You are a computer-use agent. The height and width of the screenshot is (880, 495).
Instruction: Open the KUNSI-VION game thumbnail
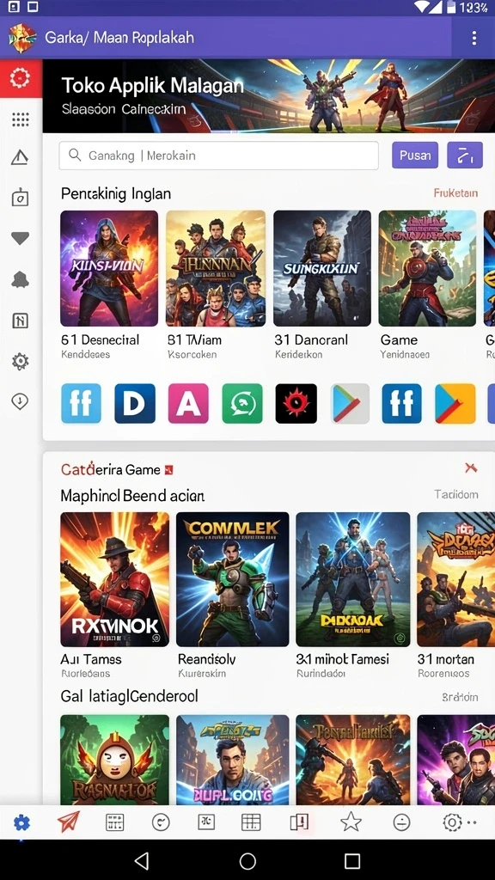point(109,268)
